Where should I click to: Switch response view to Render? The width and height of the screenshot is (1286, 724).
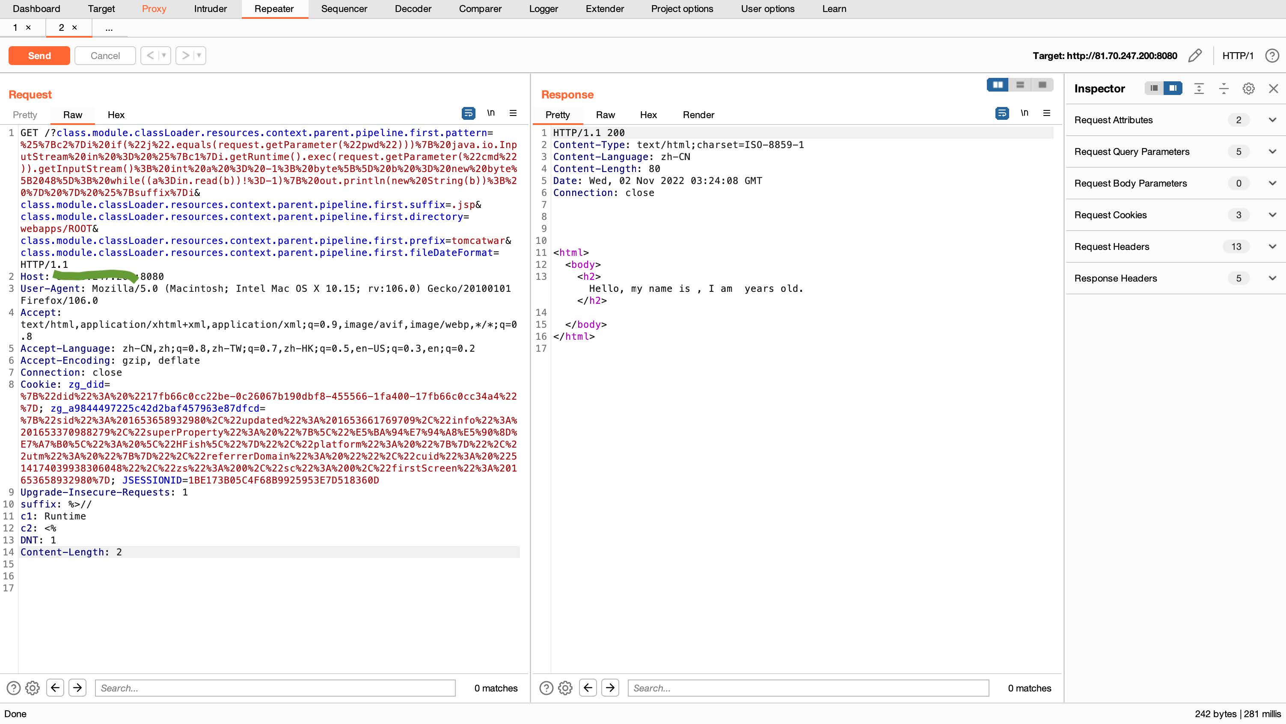698,114
